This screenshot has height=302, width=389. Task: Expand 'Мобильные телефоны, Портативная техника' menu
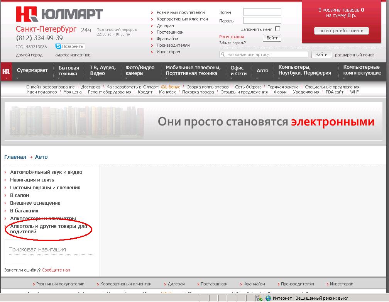193,71
